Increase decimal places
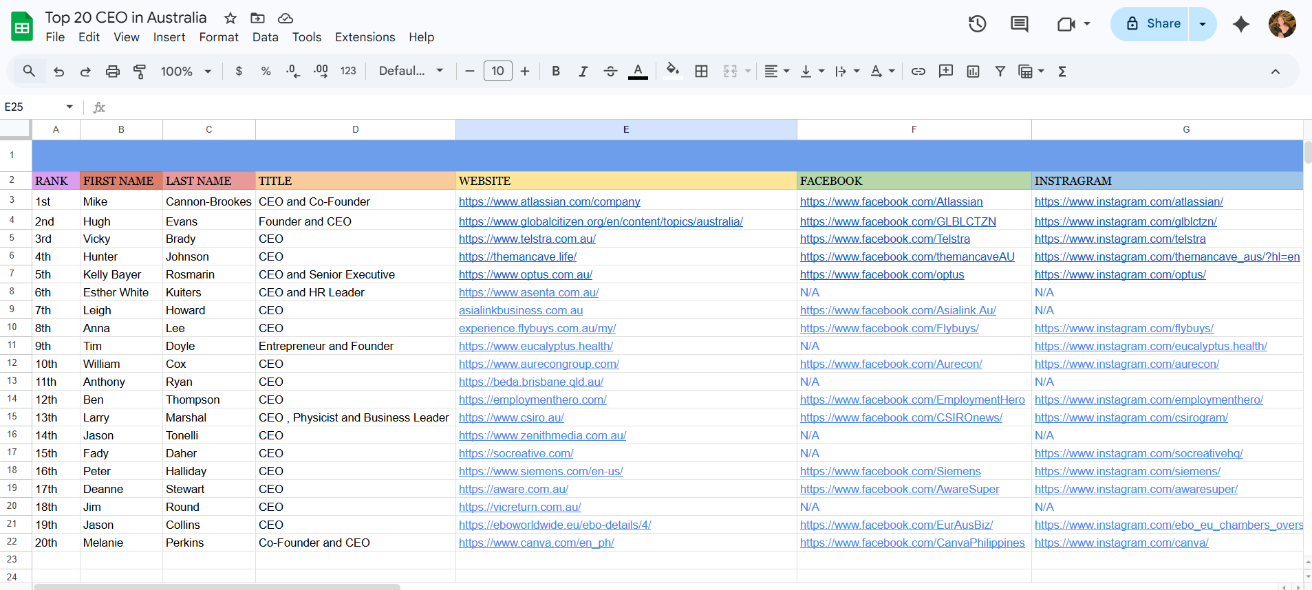Image resolution: width=1312 pixels, height=590 pixels. (321, 71)
